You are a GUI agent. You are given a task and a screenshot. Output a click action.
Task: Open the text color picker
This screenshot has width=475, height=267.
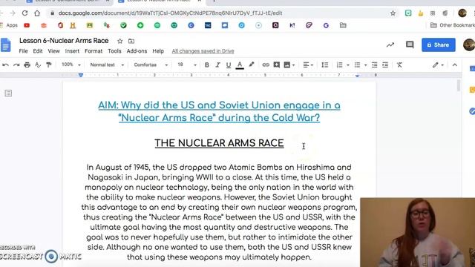coord(240,65)
